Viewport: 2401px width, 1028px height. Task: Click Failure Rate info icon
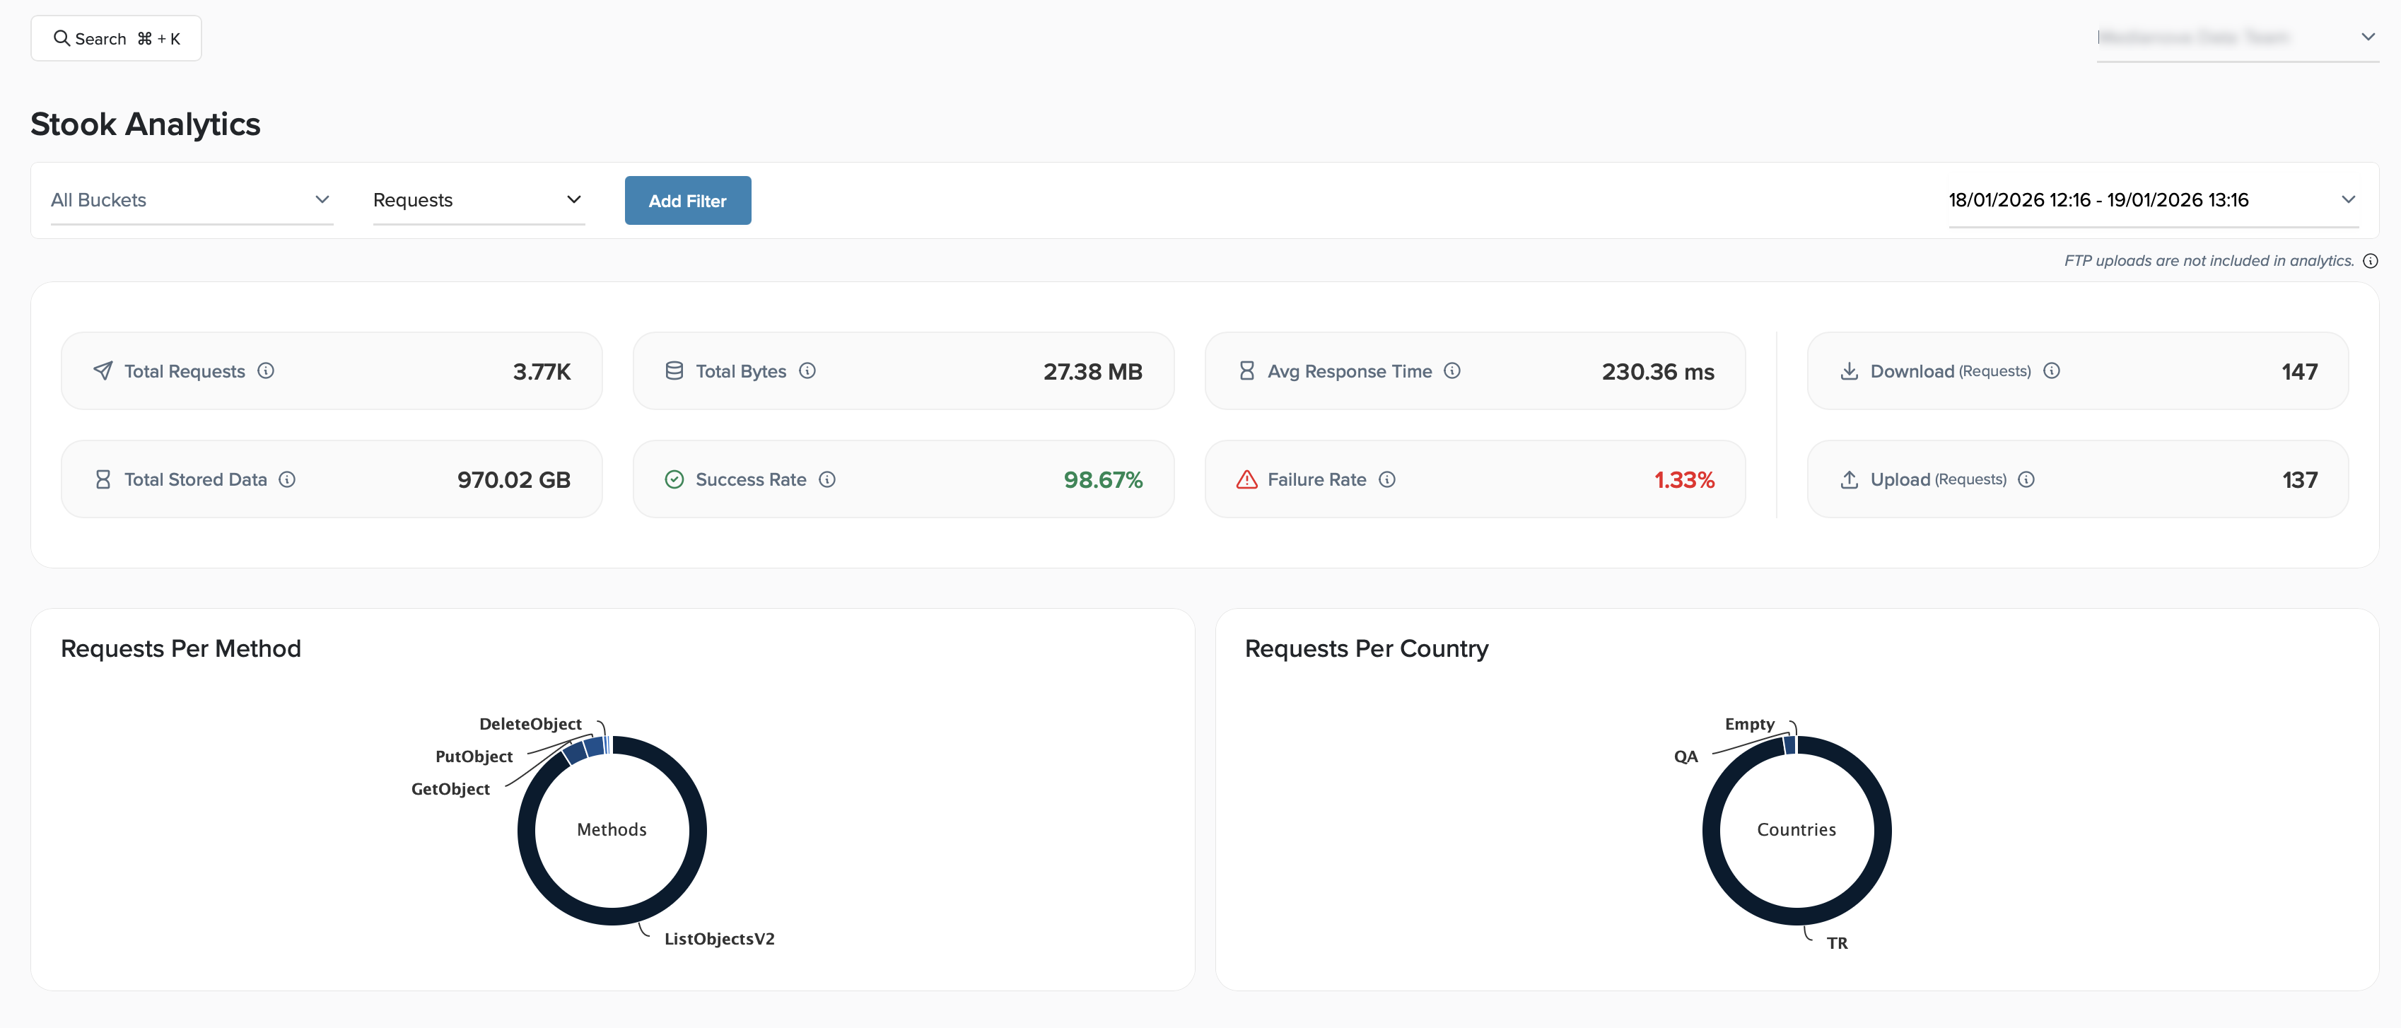1387,479
